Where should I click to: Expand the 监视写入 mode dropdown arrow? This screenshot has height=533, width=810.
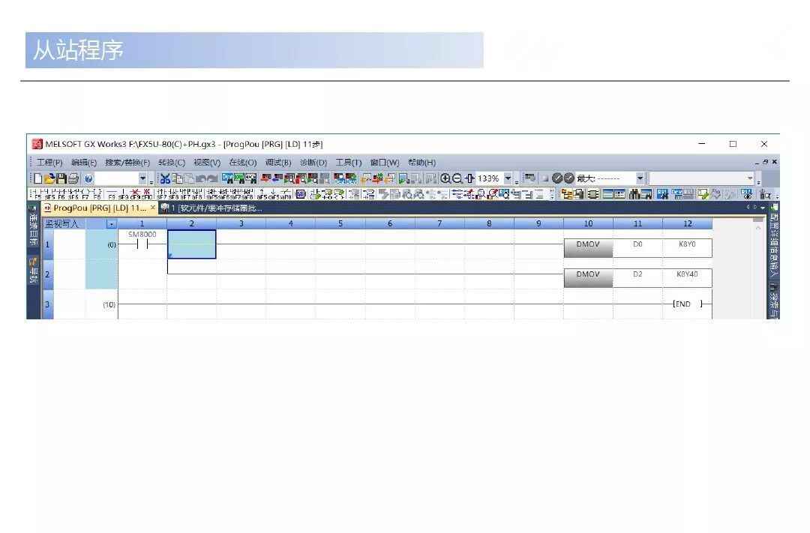click(x=111, y=223)
